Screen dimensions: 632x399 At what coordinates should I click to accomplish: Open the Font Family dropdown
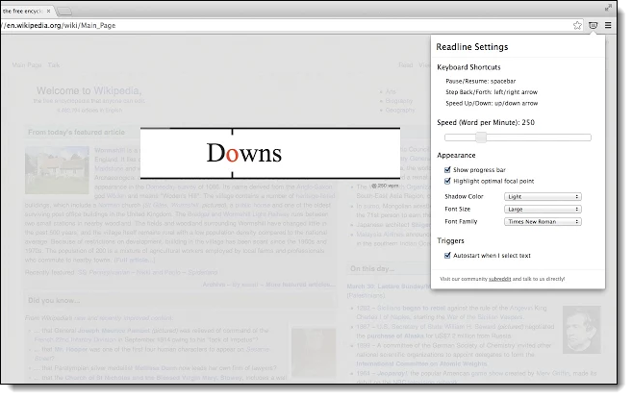pyautogui.click(x=543, y=222)
